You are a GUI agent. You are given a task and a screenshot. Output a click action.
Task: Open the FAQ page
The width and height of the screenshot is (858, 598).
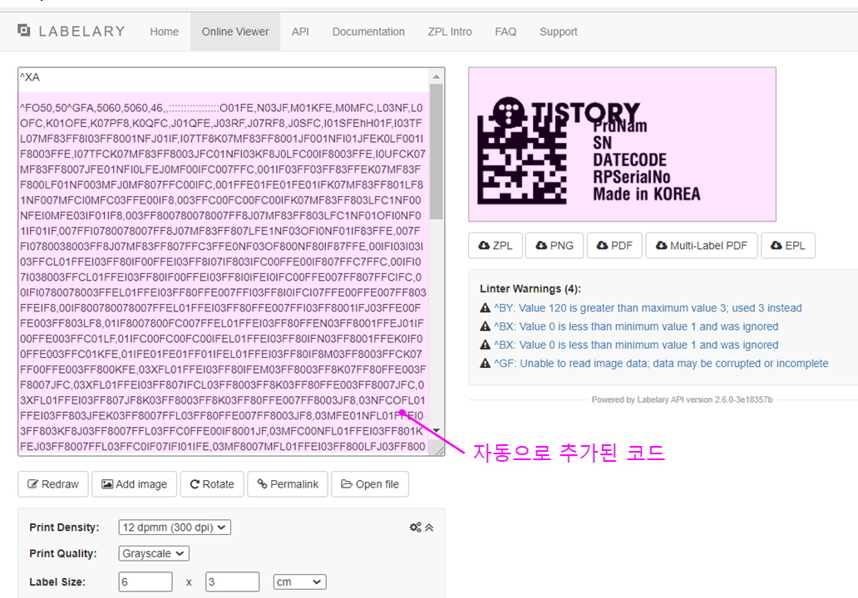pyautogui.click(x=505, y=32)
